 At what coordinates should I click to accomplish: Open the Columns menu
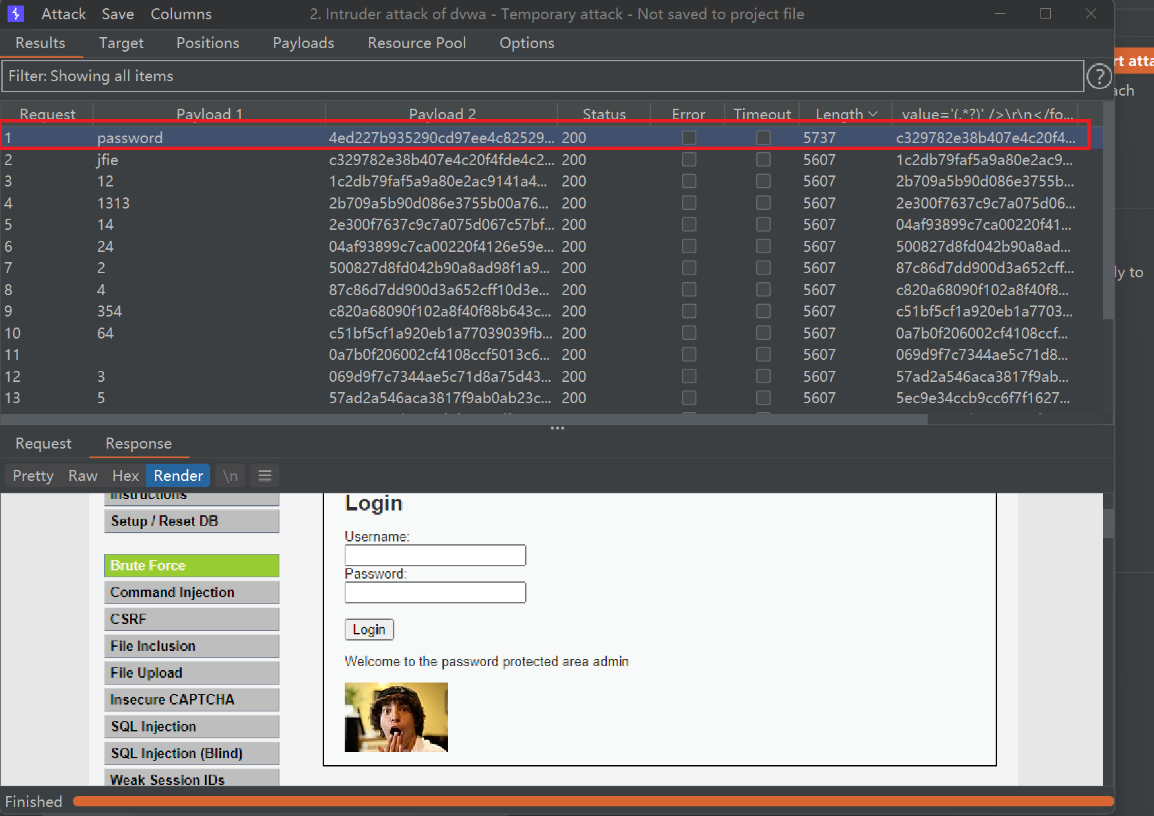pos(181,14)
